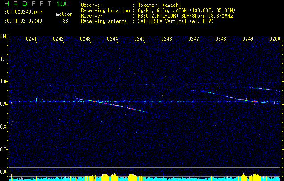The width and height of the screenshot is (284, 181).
Task: Select the 0.9 frequency axis label
Action: point(4,104)
